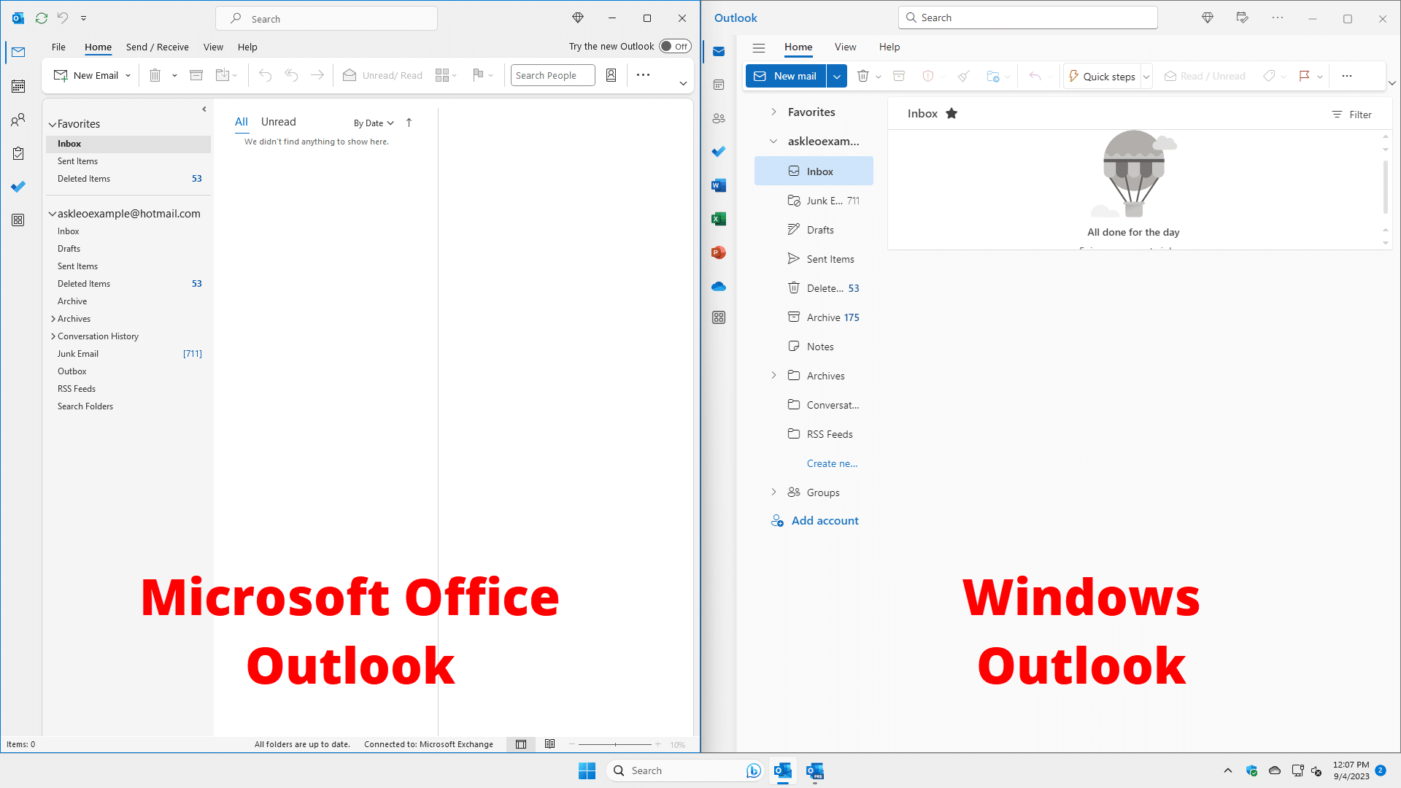Open By Date sort dropdown
The image size is (1401, 788).
tap(374, 123)
